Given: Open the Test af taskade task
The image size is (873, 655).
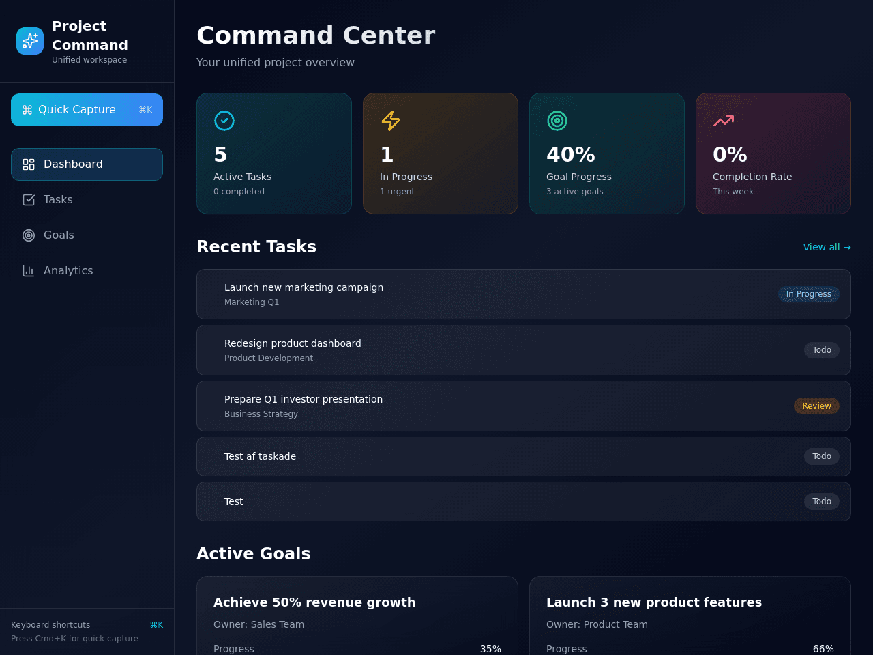Looking at the screenshot, I should coord(523,456).
